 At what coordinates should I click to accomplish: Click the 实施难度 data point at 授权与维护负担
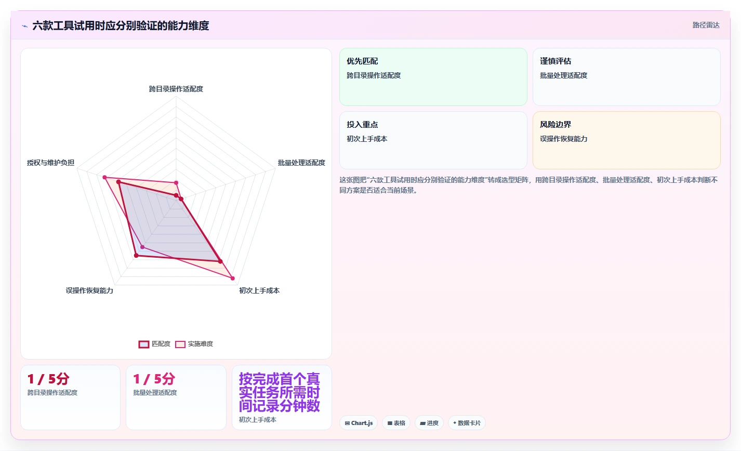tap(104, 178)
